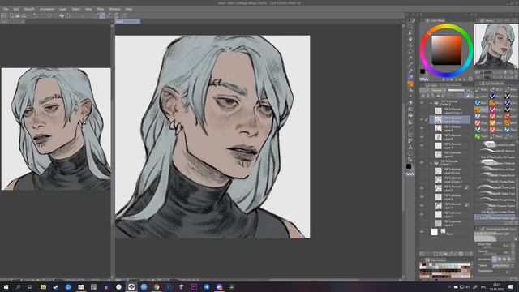
Task: Select the Eraser tool
Action: click(x=410, y=103)
